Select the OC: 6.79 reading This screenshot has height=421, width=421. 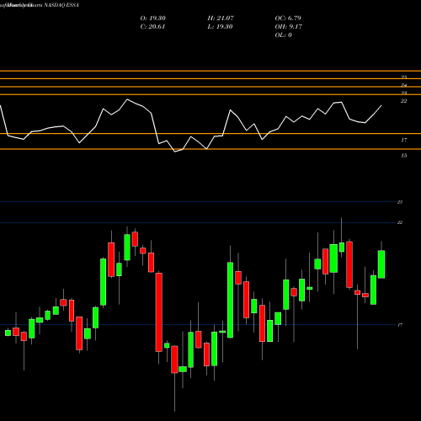[288, 19]
